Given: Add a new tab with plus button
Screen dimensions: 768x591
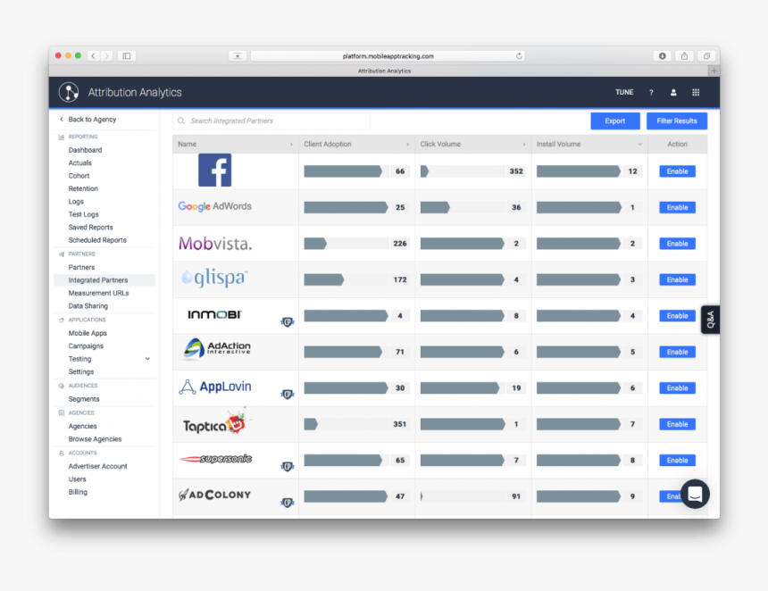Looking at the screenshot, I should click(714, 71).
